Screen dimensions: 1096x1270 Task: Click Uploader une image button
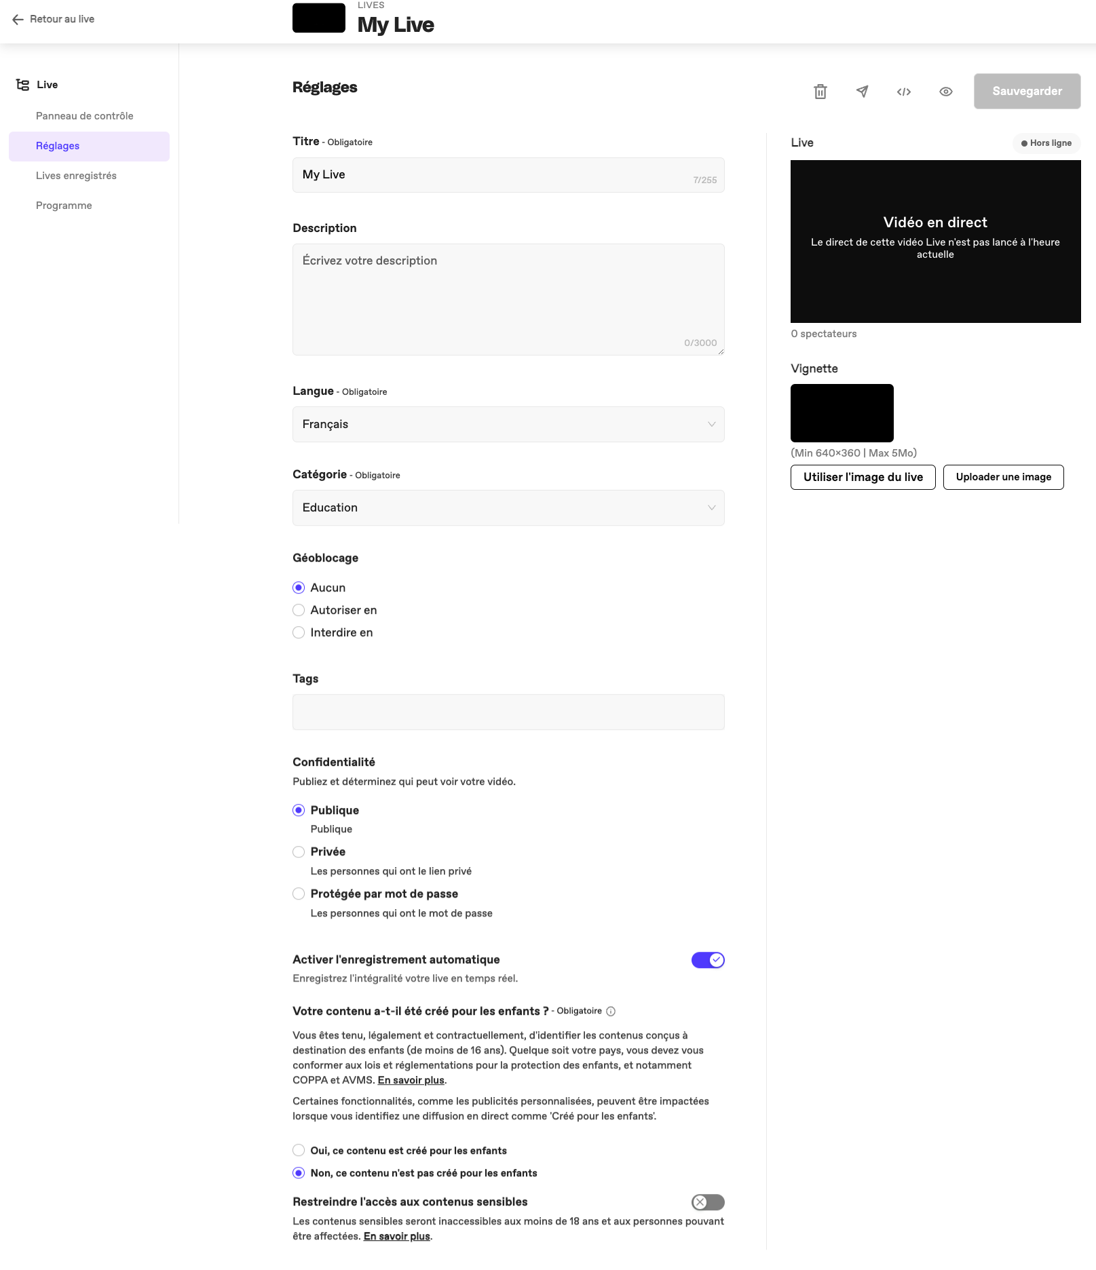(1003, 477)
